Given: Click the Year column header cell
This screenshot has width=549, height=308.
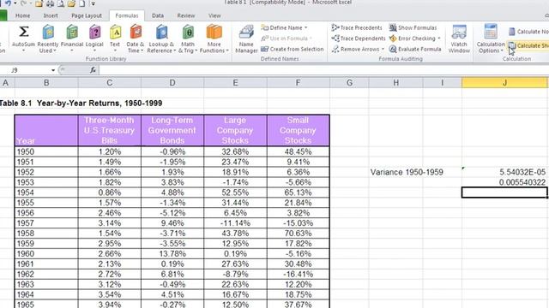Looking at the screenshot, I should click(46, 131).
